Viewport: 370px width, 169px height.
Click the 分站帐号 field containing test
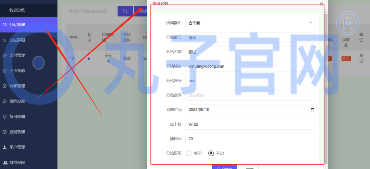(250, 81)
